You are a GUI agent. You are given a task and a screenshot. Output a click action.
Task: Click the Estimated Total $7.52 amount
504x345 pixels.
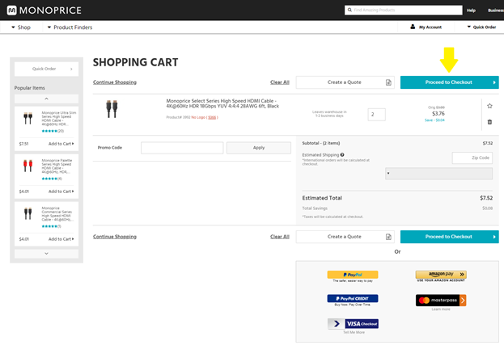point(486,198)
